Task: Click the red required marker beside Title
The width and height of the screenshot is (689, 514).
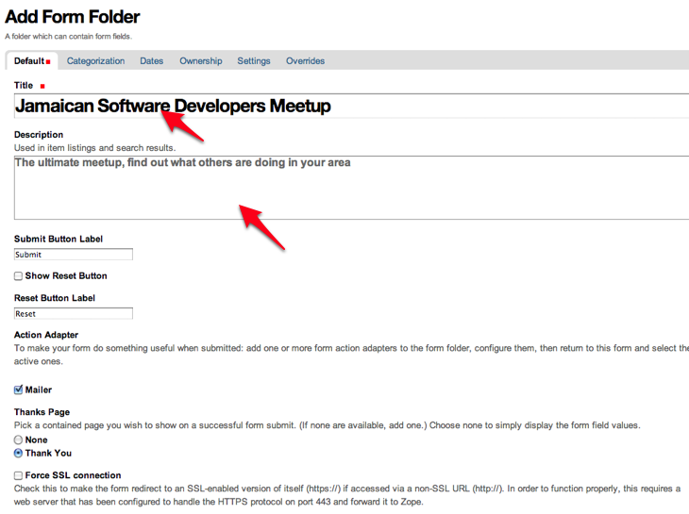Action: pyautogui.click(x=42, y=86)
